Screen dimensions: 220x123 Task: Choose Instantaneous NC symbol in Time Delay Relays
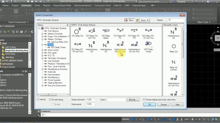coord(106,47)
